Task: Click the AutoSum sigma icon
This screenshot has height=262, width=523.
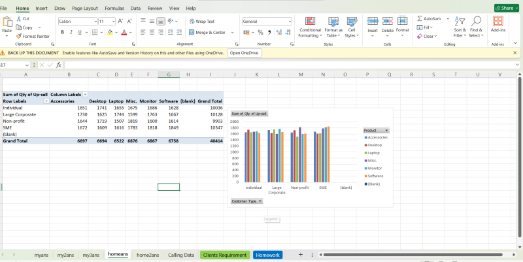Action: click(x=420, y=18)
